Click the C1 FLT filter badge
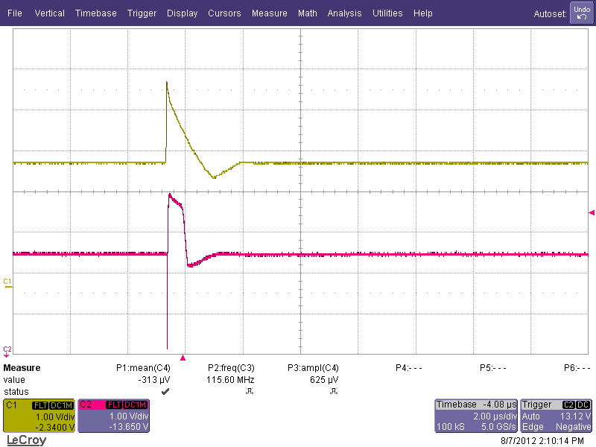 click(x=40, y=405)
